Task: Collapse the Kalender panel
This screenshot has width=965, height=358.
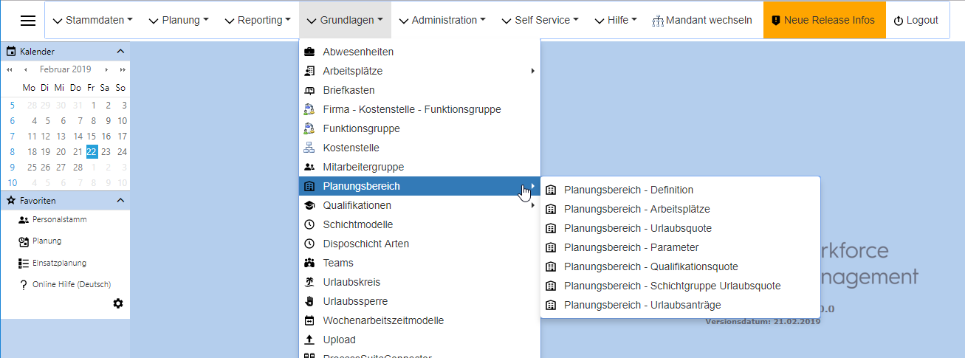Action: (121, 52)
